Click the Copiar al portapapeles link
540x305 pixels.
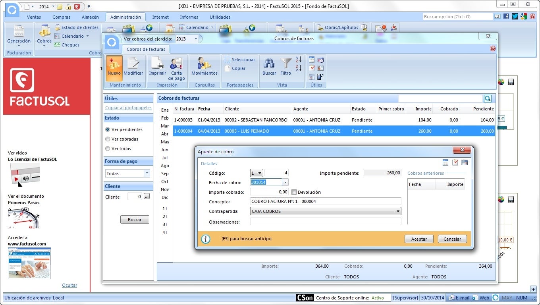coord(128,108)
